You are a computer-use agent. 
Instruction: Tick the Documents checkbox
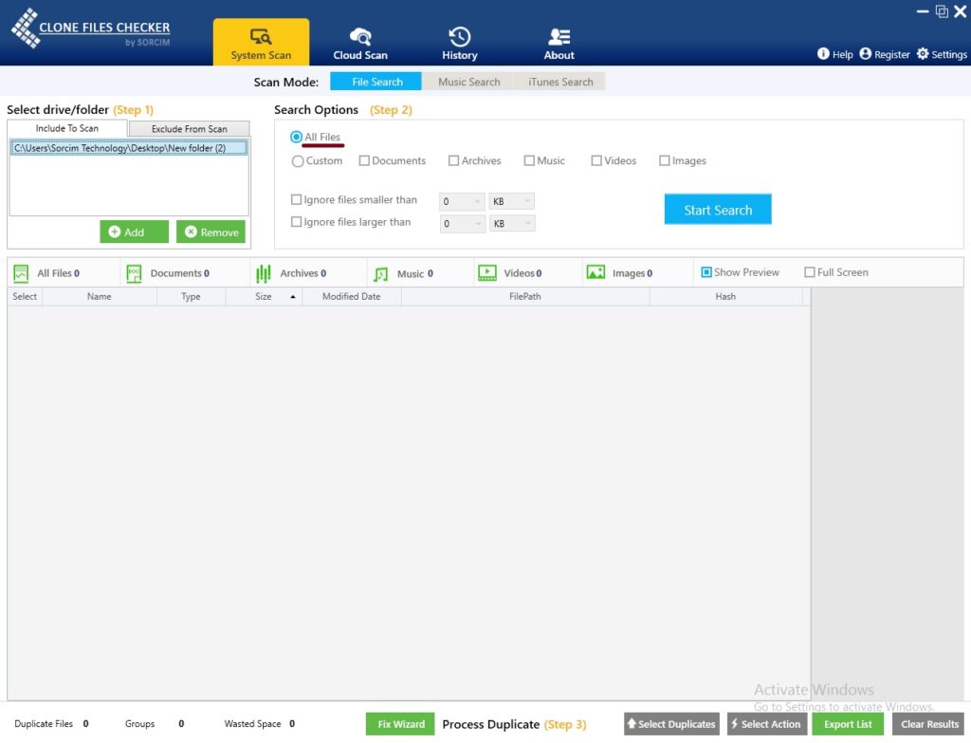(364, 160)
